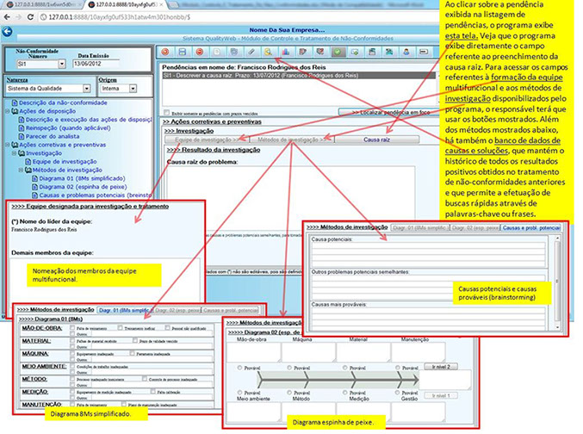Viewport: 583px width, 434px height.
Task: Enable checkbox to show only overdue pendências
Action: coord(167,113)
